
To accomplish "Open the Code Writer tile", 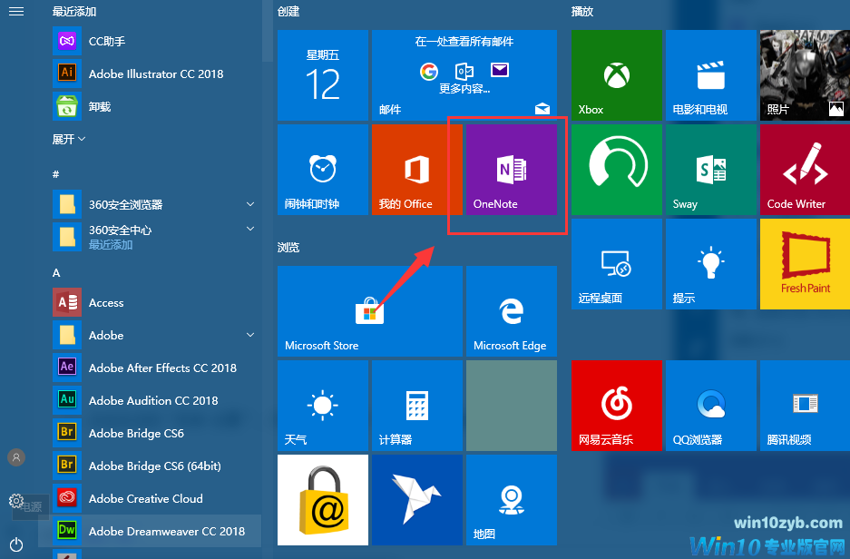I will point(804,170).
